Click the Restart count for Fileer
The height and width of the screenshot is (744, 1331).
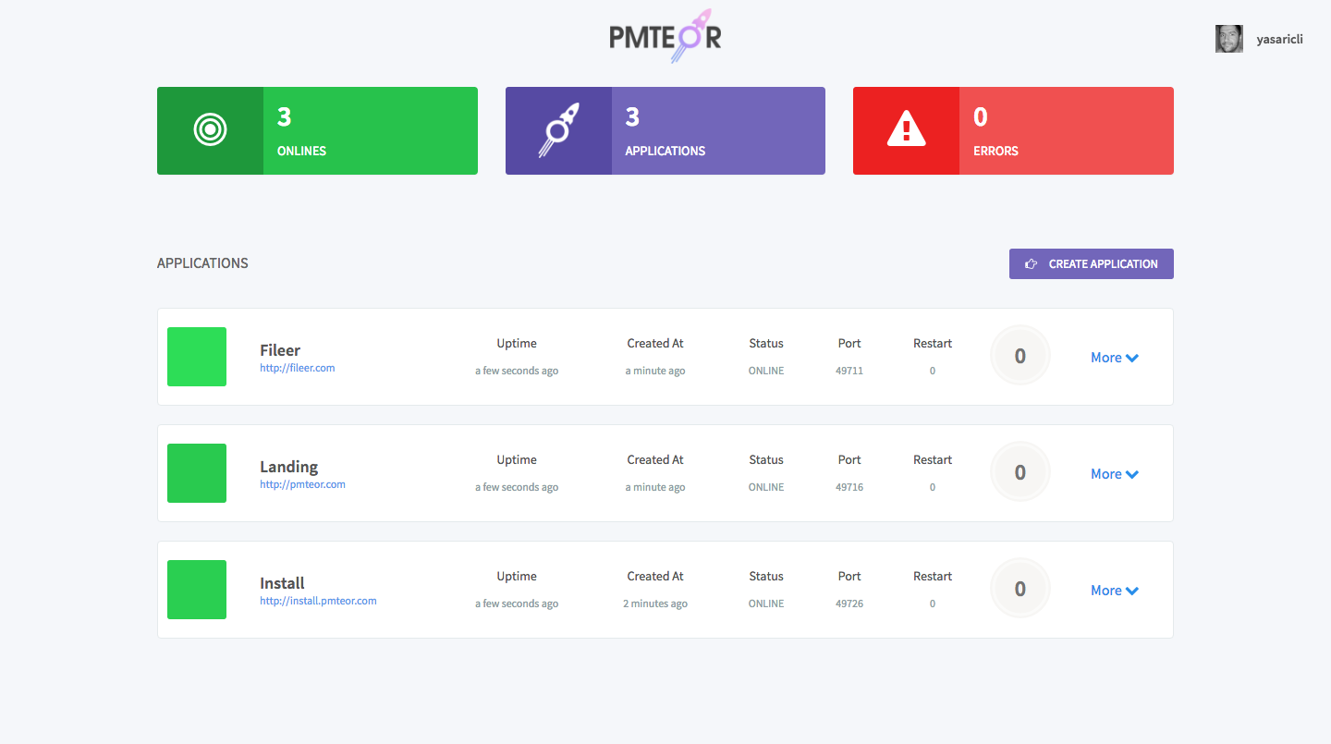click(x=933, y=371)
